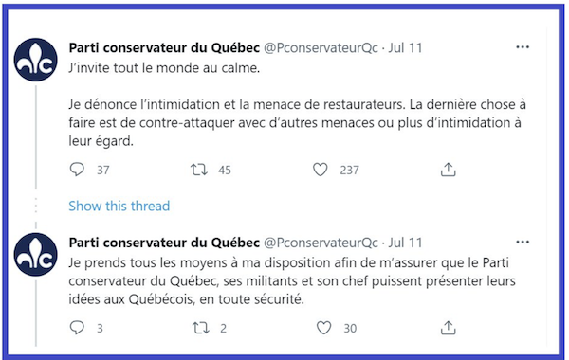Open the second tweet's Jul 11 timestamp
The height and width of the screenshot is (360, 569).
(x=405, y=243)
